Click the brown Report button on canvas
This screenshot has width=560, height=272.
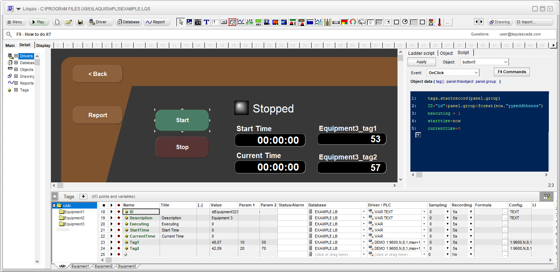[98, 115]
